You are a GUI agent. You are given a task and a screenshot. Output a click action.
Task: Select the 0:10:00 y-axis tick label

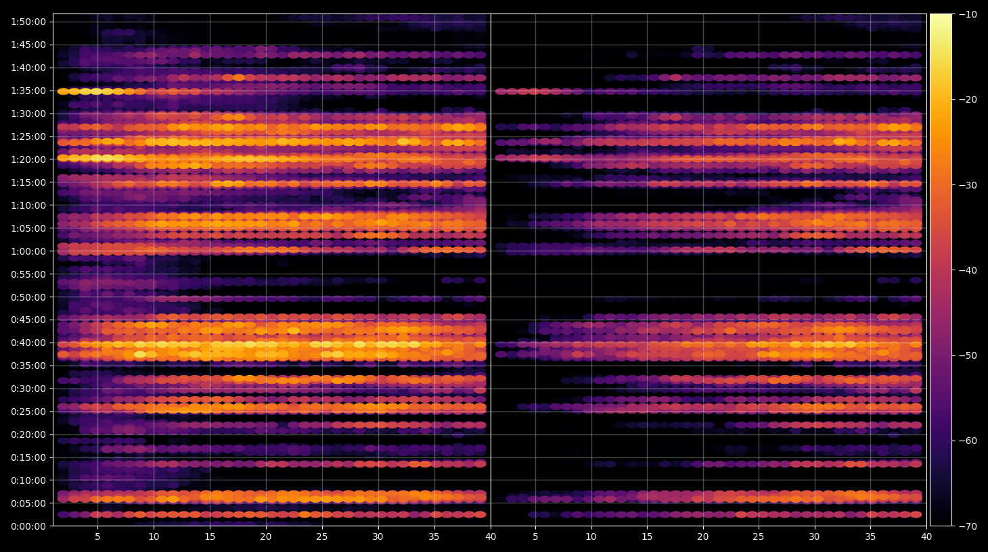coord(28,480)
